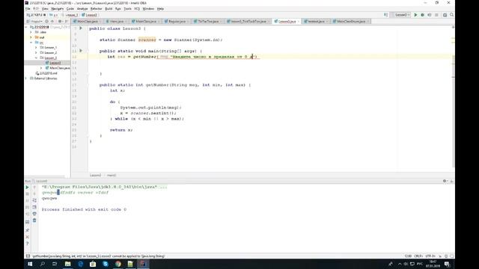Collapse the src folder
Screen dimensions: 479x269
[31, 43]
